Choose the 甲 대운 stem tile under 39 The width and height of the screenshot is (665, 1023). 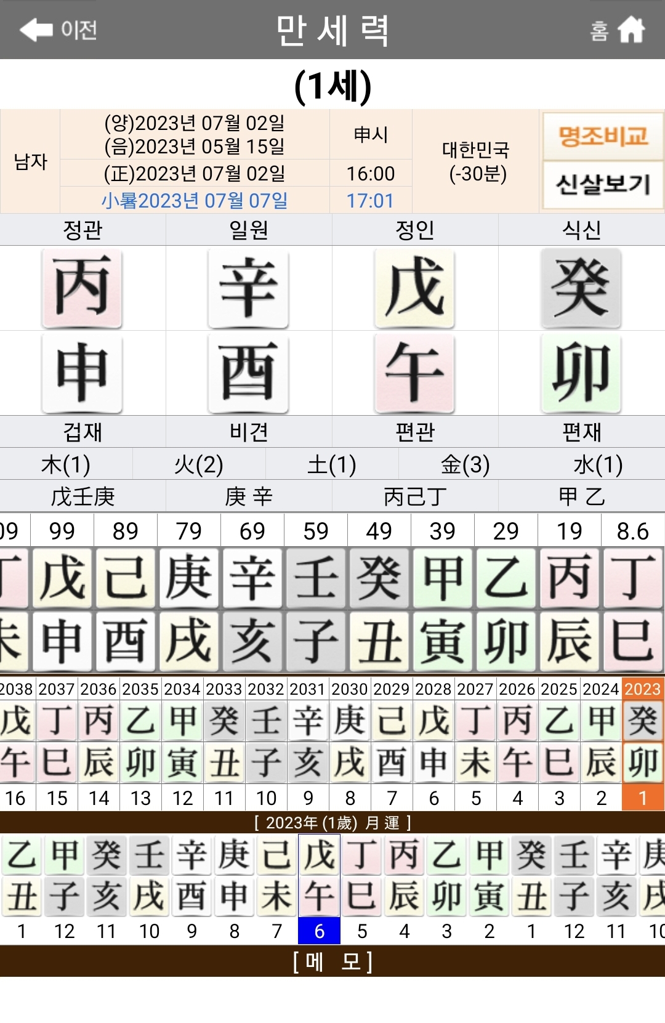click(442, 578)
